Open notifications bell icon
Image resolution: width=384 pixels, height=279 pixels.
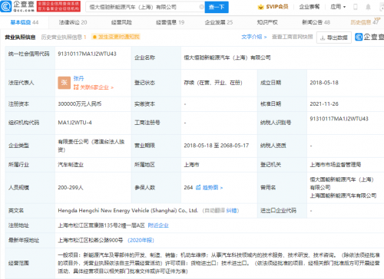click(x=368, y=7)
